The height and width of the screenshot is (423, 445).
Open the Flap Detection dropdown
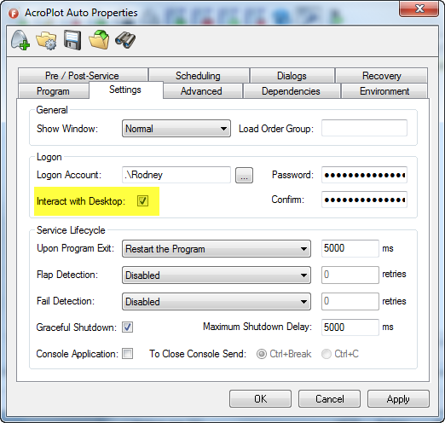coord(217,275)
